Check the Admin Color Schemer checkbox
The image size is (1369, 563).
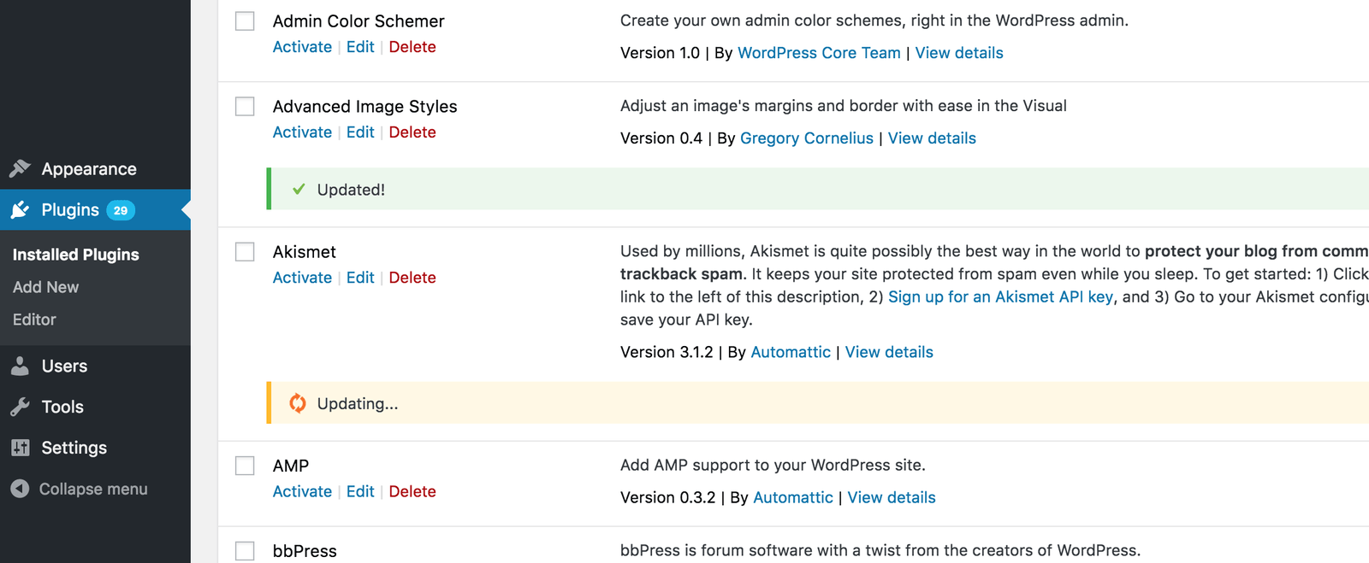(x=245, y=21)
